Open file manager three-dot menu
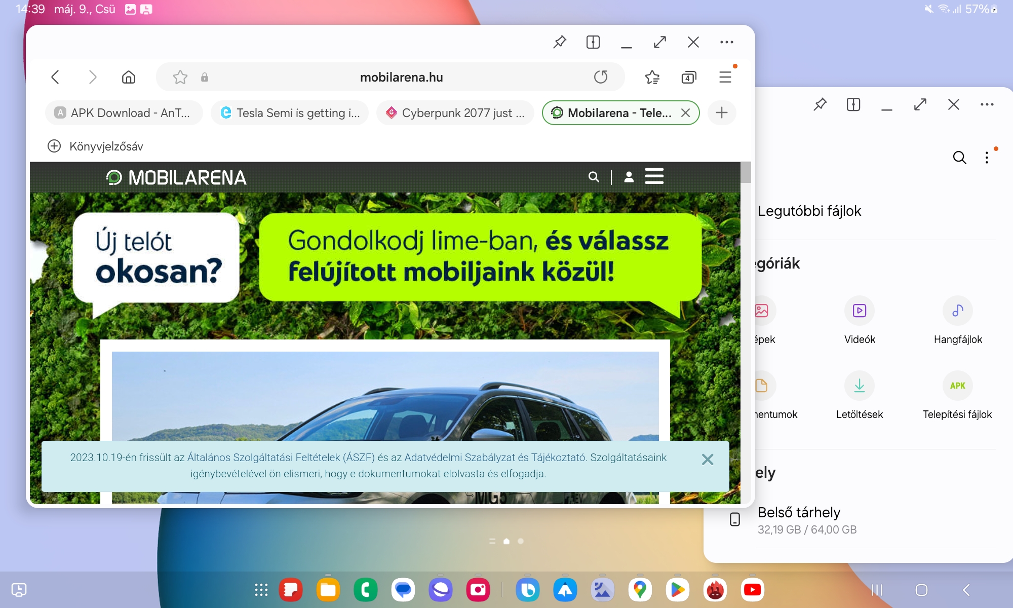 click(987, 158)
